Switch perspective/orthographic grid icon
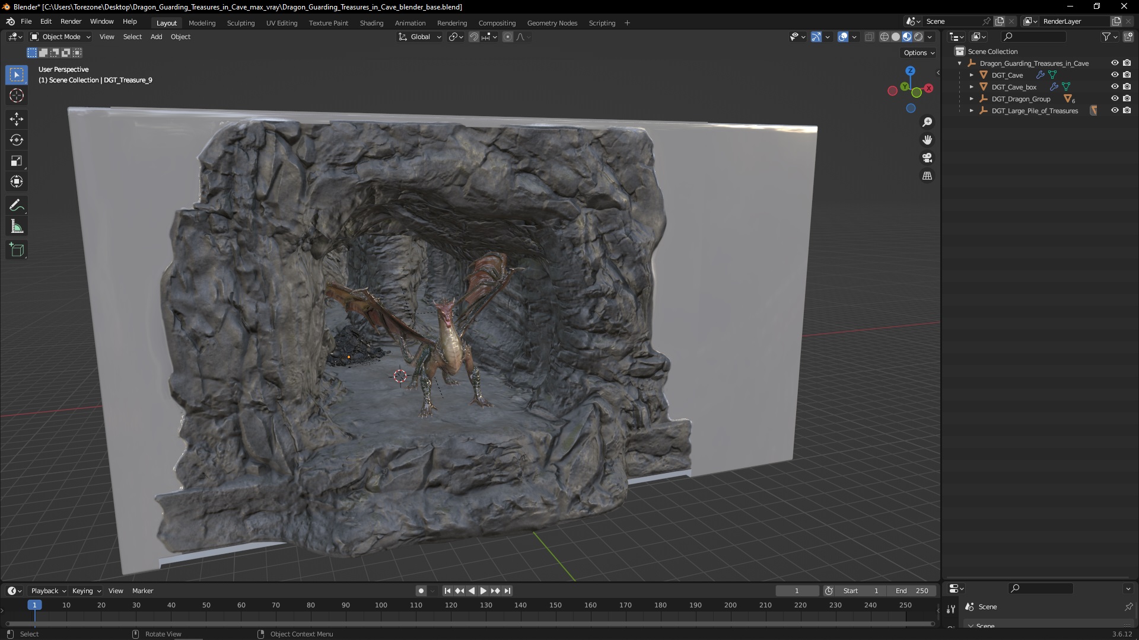 pos(927,176)
